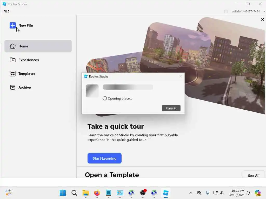The image size is (266, 199).
Task: Click the loading progress bar in dialog
Action: tap(128, 87)
